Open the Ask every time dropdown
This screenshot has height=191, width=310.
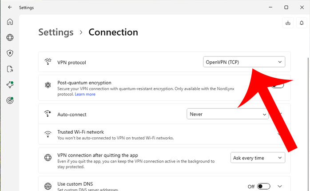click(258, 158)
